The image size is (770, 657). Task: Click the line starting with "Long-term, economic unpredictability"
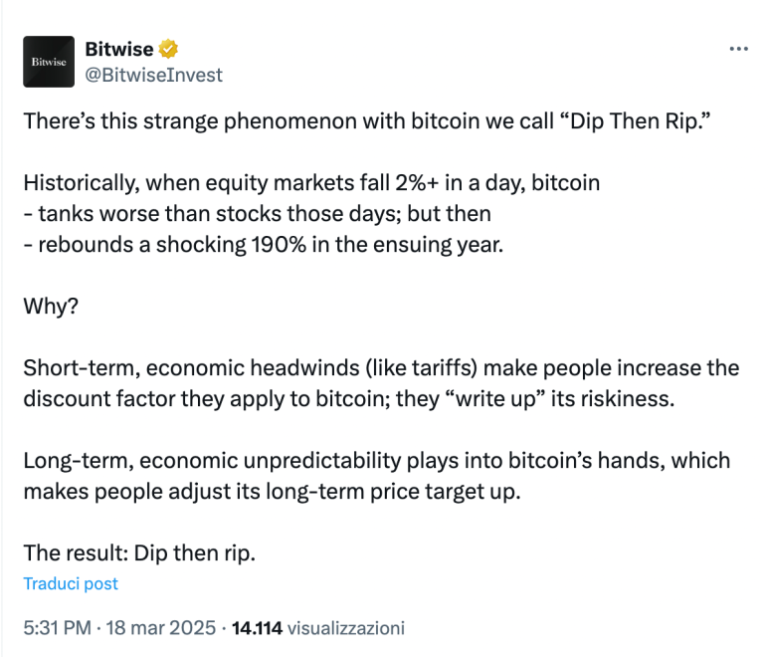tap(376, 461)
